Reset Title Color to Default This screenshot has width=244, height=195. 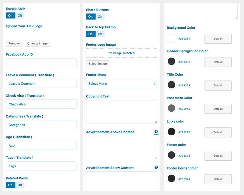tap(218, 86)
